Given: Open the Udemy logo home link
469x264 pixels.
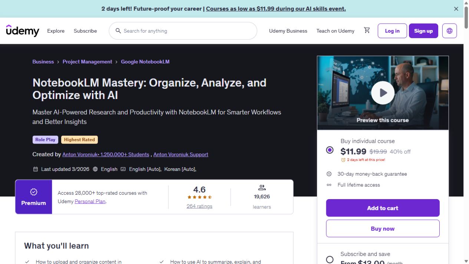Looking at the screenshot, I should pyautogui.click(x=23, y=31).
